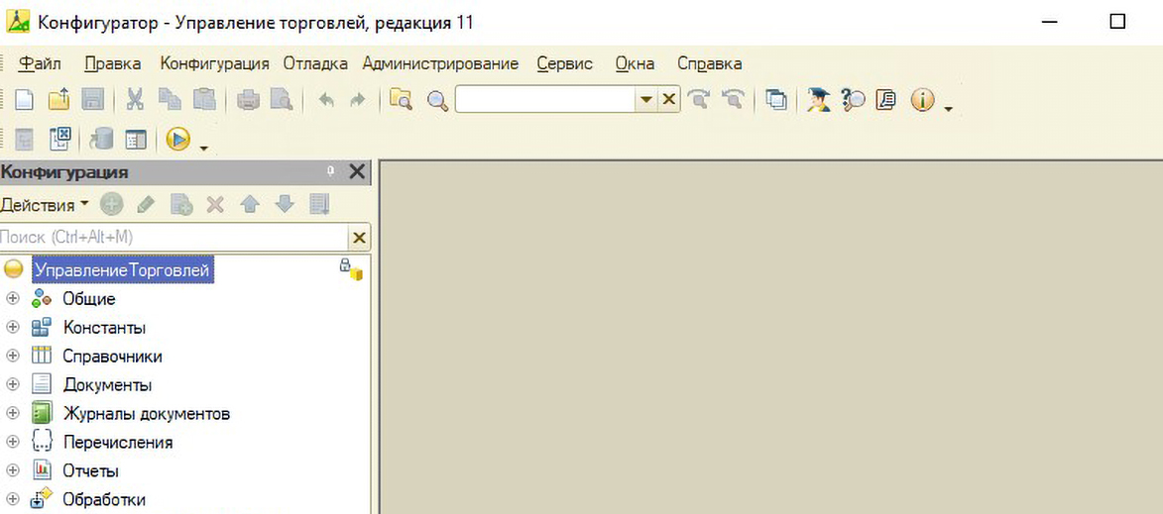
Task: Toggle the pin on Конфигурация panel
Action: [x=331, y=172]
